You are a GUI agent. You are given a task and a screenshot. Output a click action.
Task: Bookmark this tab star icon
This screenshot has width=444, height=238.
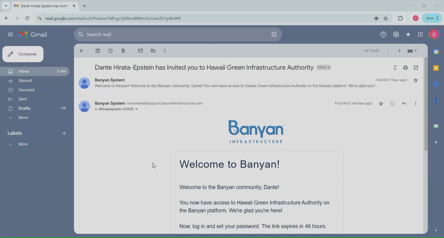[385, 18]
